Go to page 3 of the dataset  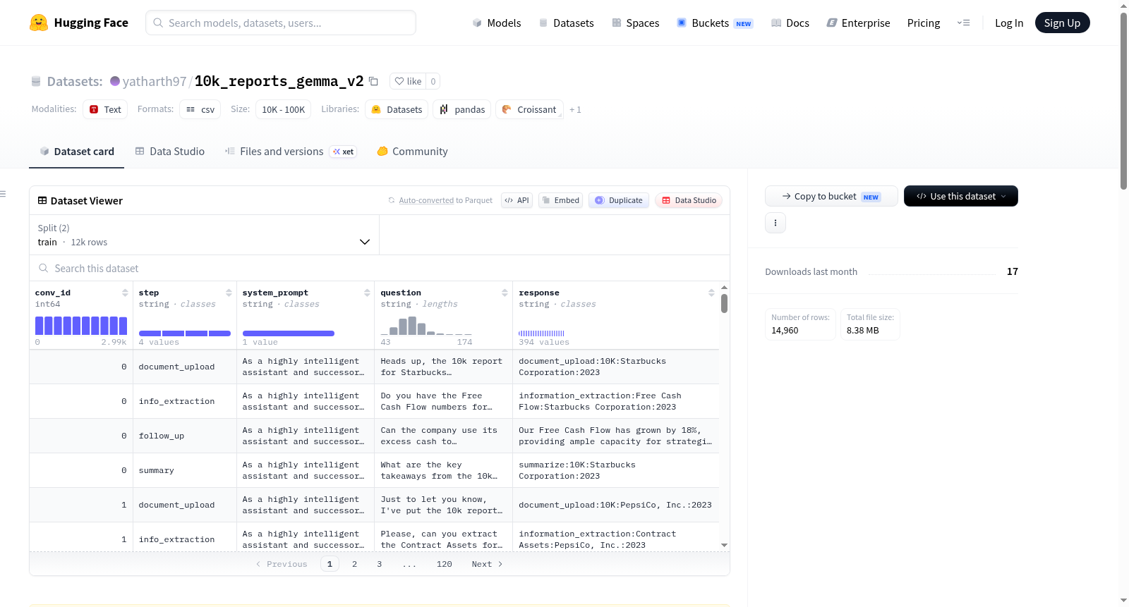pyautogui.click(x=379, y=564)
